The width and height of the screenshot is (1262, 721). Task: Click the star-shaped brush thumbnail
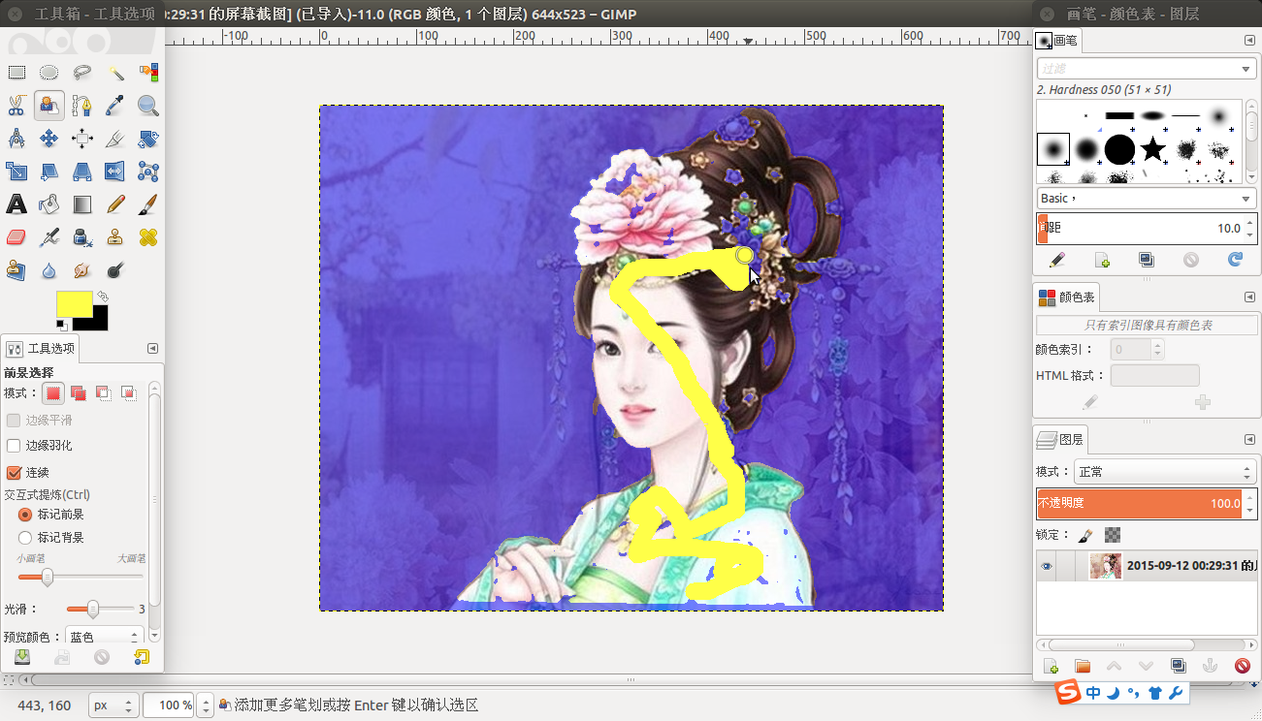pyautogui.click(x=1152, y=148)
